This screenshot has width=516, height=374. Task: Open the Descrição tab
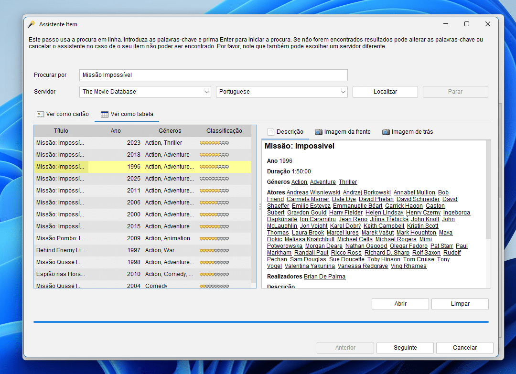[285, 131]
